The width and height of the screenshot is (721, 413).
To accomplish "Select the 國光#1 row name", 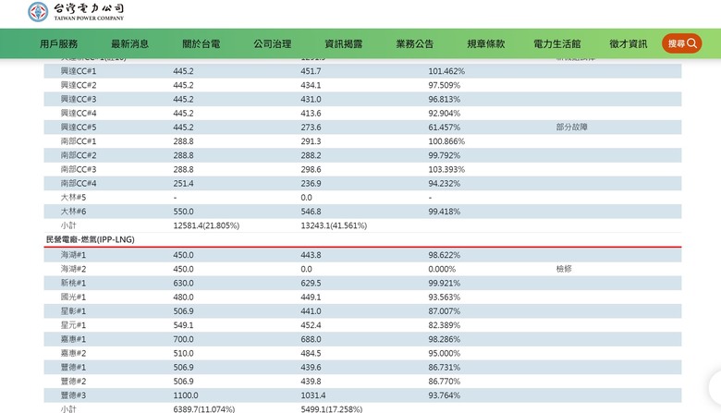I will [73, 298].
